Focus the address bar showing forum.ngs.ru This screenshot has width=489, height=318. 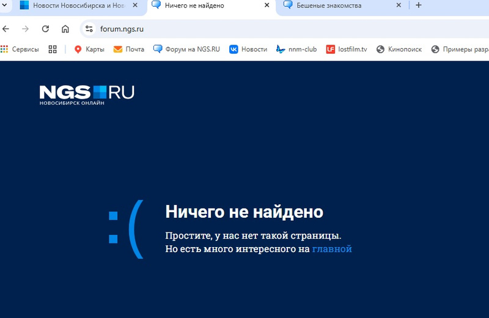pyautogui.click(x=284, y=29)
